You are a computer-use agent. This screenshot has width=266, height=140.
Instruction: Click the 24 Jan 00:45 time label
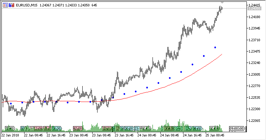[147, 135]
